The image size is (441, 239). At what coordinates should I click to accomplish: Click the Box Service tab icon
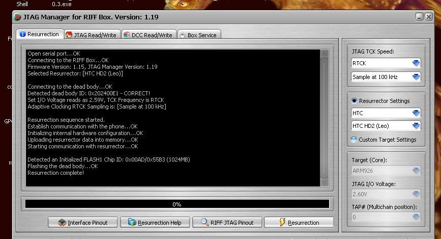click(x=183, y=35)
